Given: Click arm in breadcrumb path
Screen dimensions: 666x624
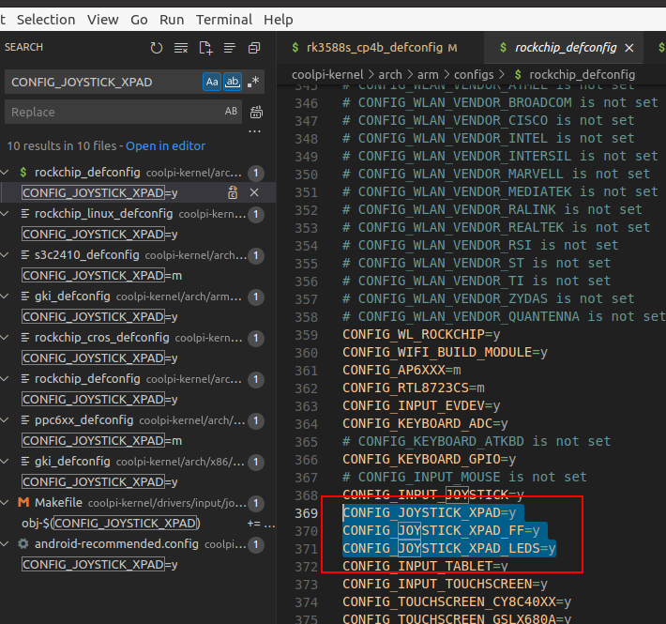Looking at the screenshot, I should pyautogui.click(x=428, y=75).
